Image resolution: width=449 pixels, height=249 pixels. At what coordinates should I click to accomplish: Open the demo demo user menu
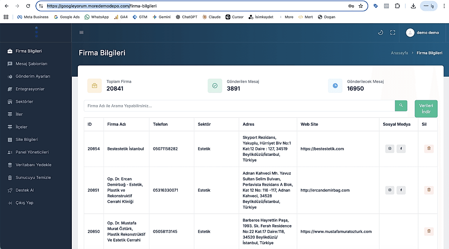tap(423, 32)
